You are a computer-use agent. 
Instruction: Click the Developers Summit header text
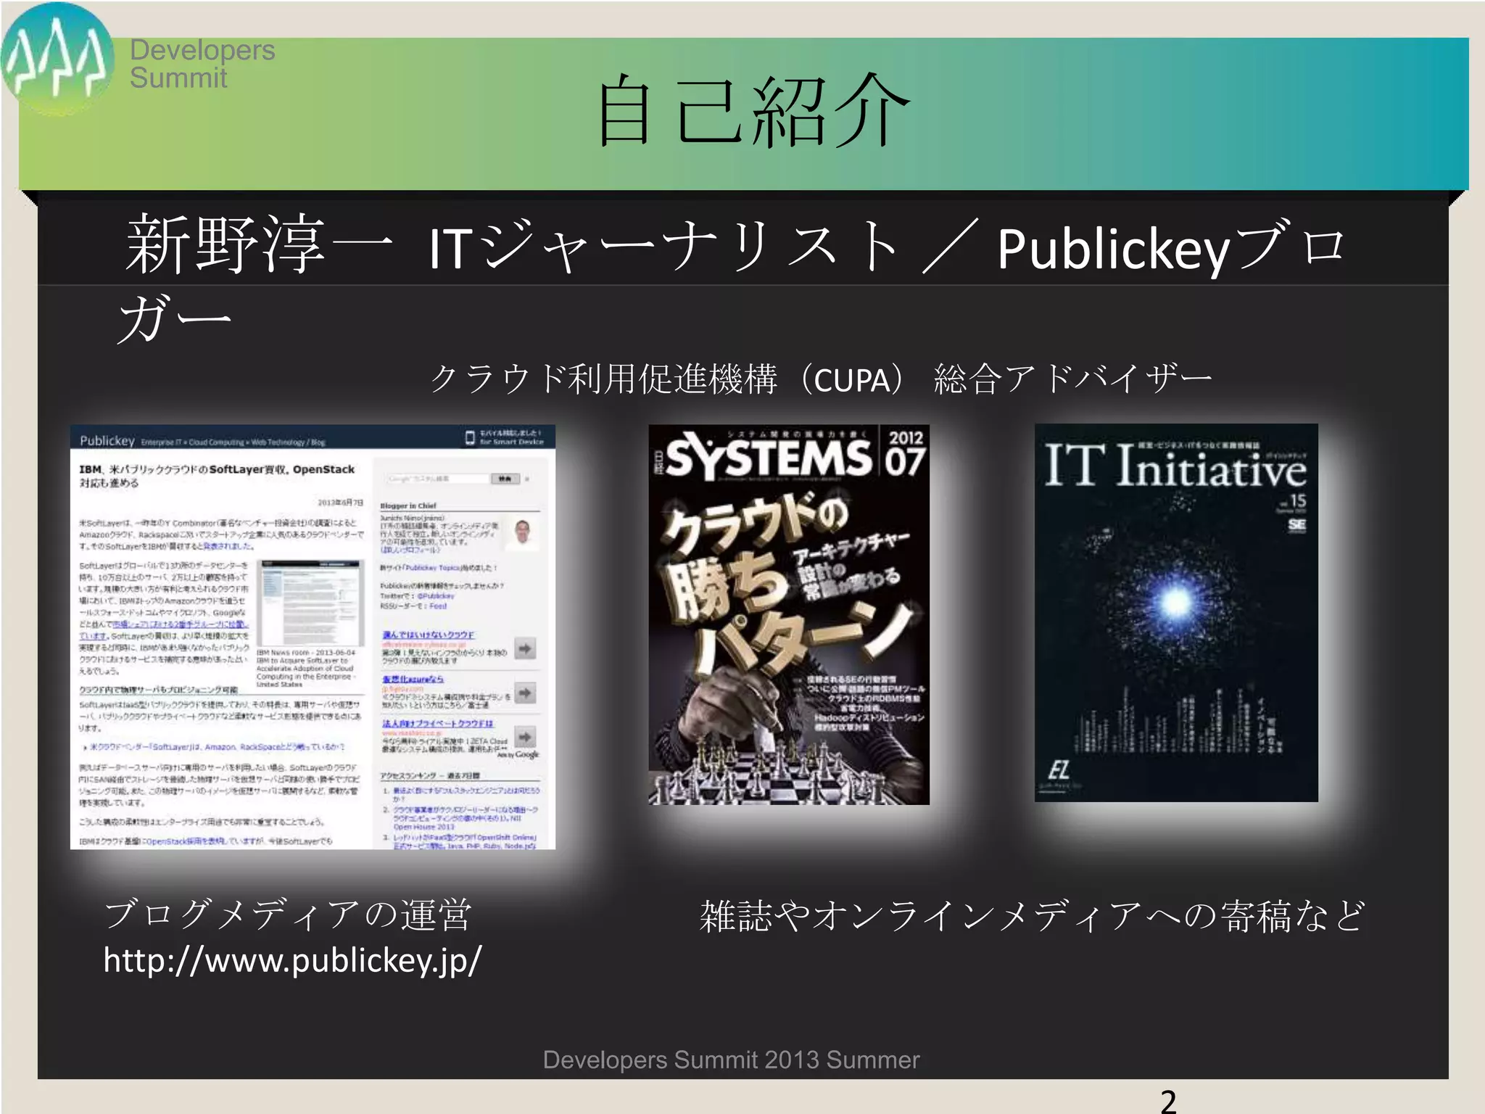pos(202,64)
